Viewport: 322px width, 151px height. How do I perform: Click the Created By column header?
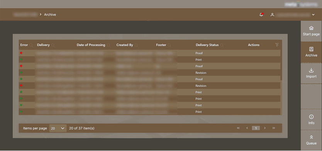[x=125, y=45]
